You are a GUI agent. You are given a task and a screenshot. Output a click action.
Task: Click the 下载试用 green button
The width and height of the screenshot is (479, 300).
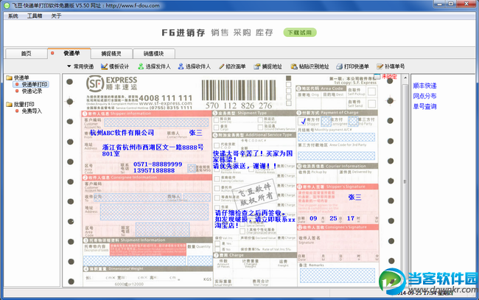(x=300, y=32)
